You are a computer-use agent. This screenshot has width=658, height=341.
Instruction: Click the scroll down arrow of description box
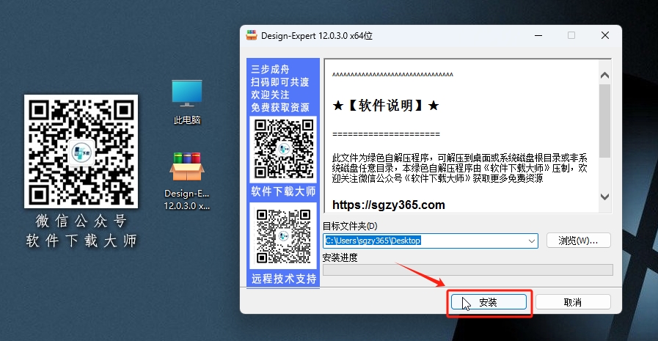click(x=604, y=197)
